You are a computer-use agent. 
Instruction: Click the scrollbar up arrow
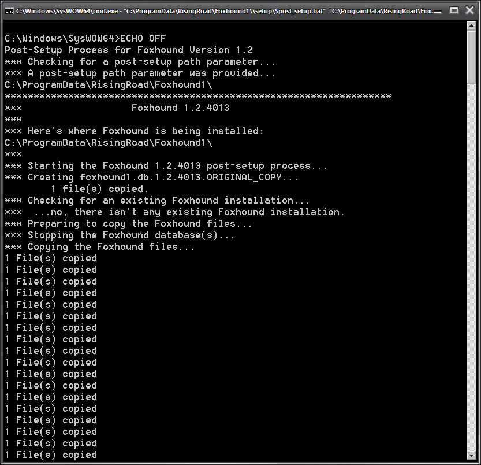pos(471,25)
